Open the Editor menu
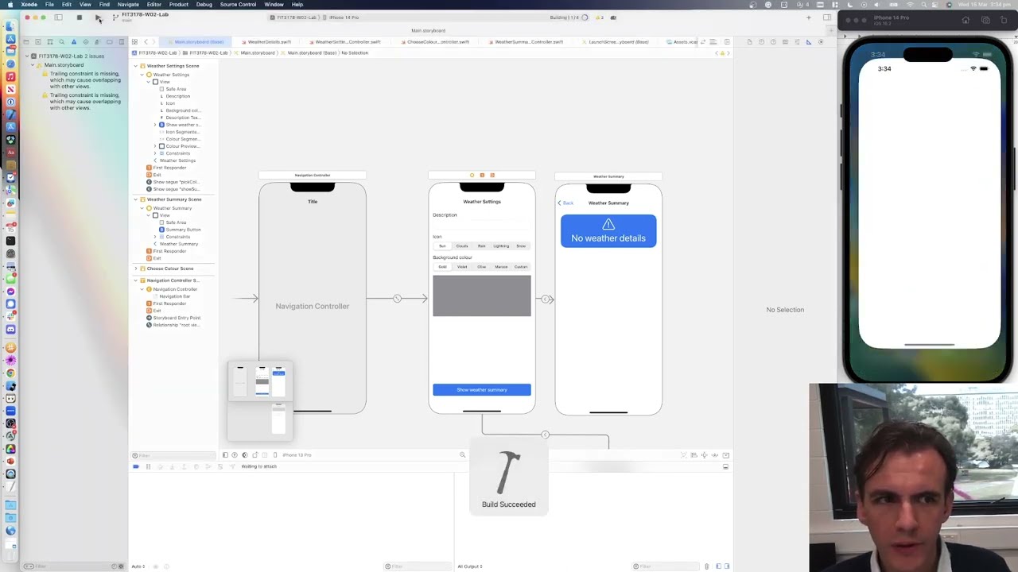The height and width of the screenshot is (572, 1018). point(154,4)
